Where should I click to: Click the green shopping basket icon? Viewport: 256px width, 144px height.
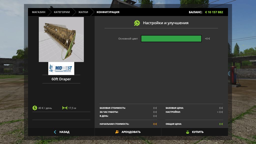(x=187, y=132)
